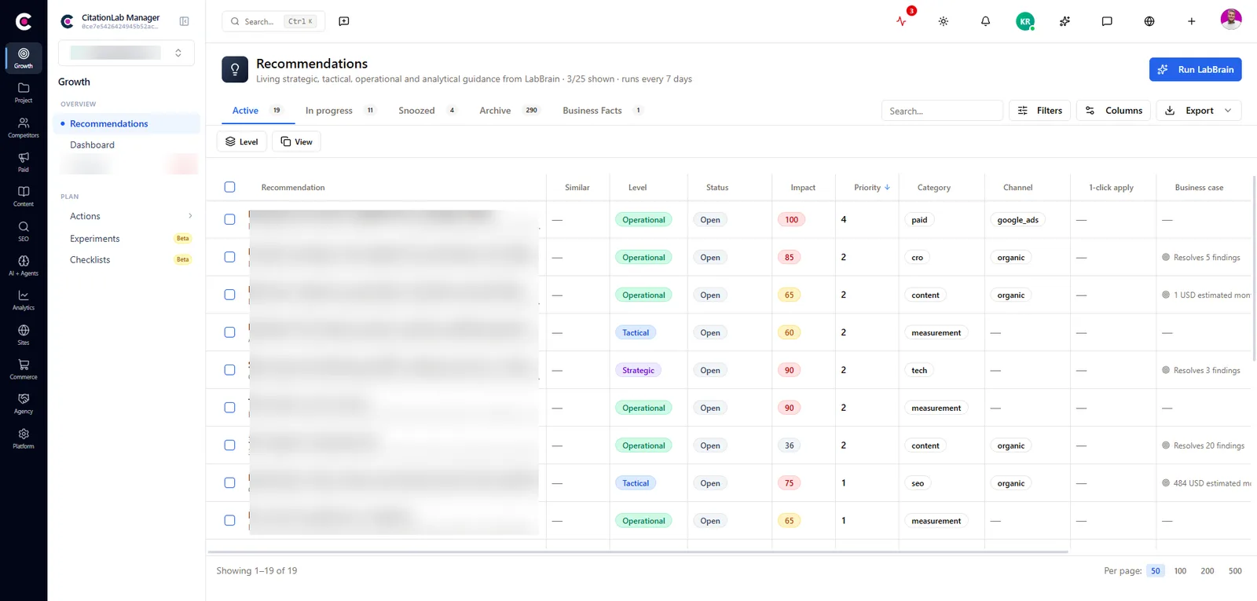Image resolution: width=1257 pixels, height=601 pixels.
Task: Set per page to 100
Action: click(x=1180, y=571)
